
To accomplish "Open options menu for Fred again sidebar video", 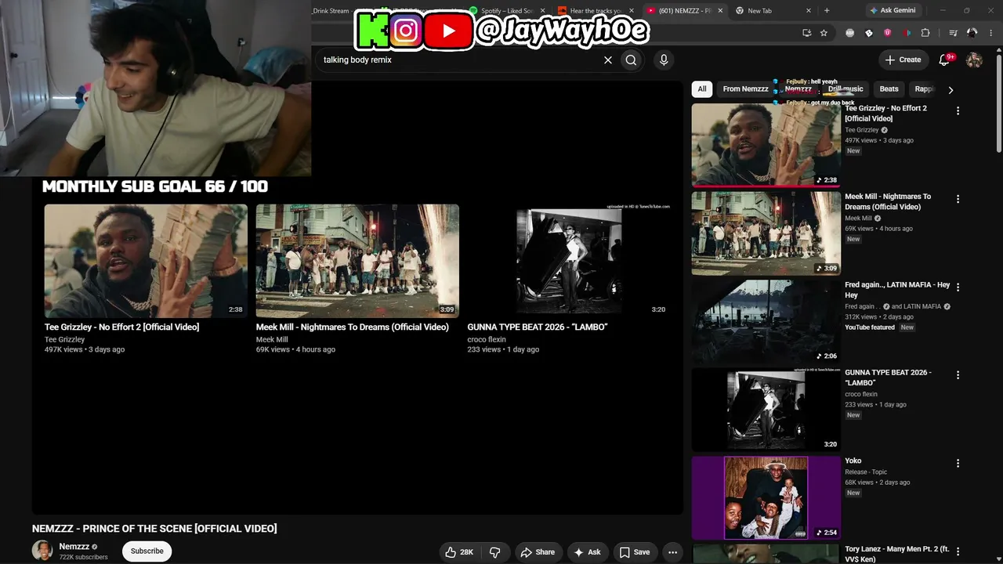I will [958, 287].
